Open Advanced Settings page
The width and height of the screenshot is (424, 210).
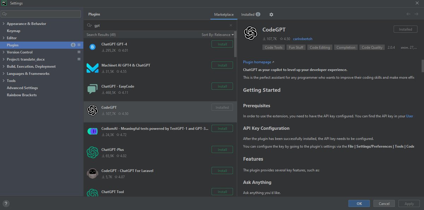22,88
